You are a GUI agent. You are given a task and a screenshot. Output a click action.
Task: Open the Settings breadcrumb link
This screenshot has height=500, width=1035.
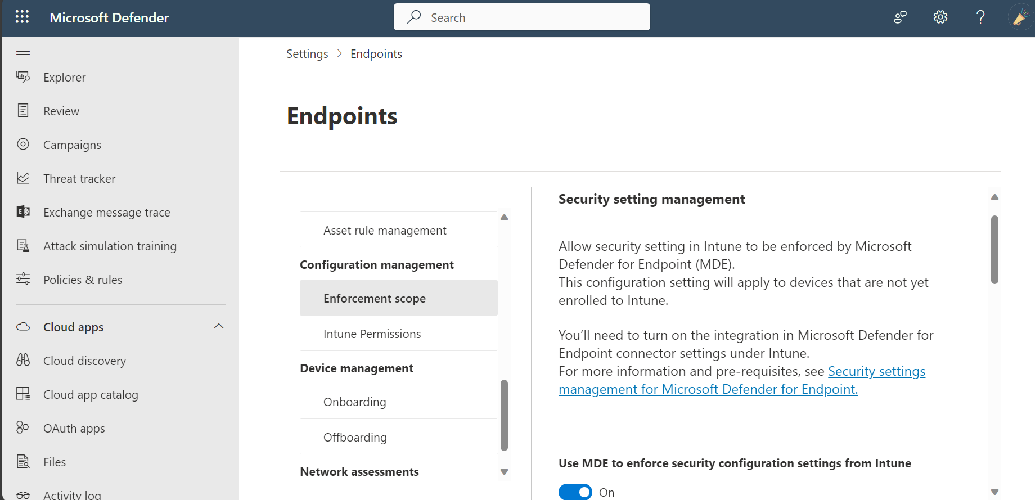pos(307,53)
